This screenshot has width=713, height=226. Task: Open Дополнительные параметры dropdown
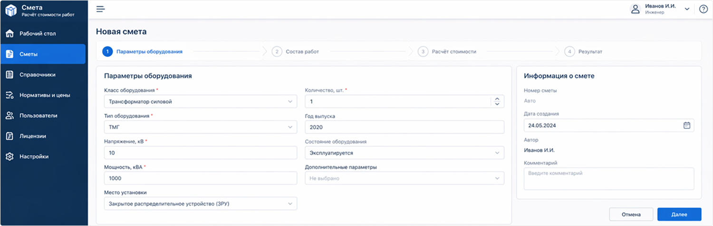click(x=404, y=178)
